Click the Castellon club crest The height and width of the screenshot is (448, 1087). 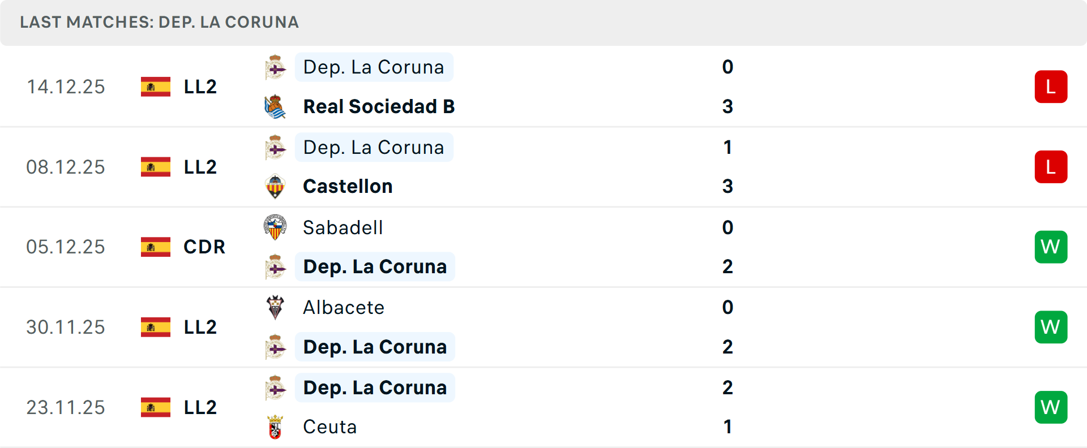coord(275,187)
